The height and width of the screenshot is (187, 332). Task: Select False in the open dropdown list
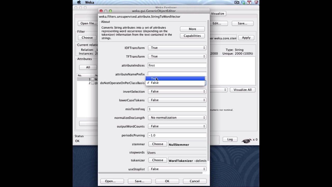175,83
